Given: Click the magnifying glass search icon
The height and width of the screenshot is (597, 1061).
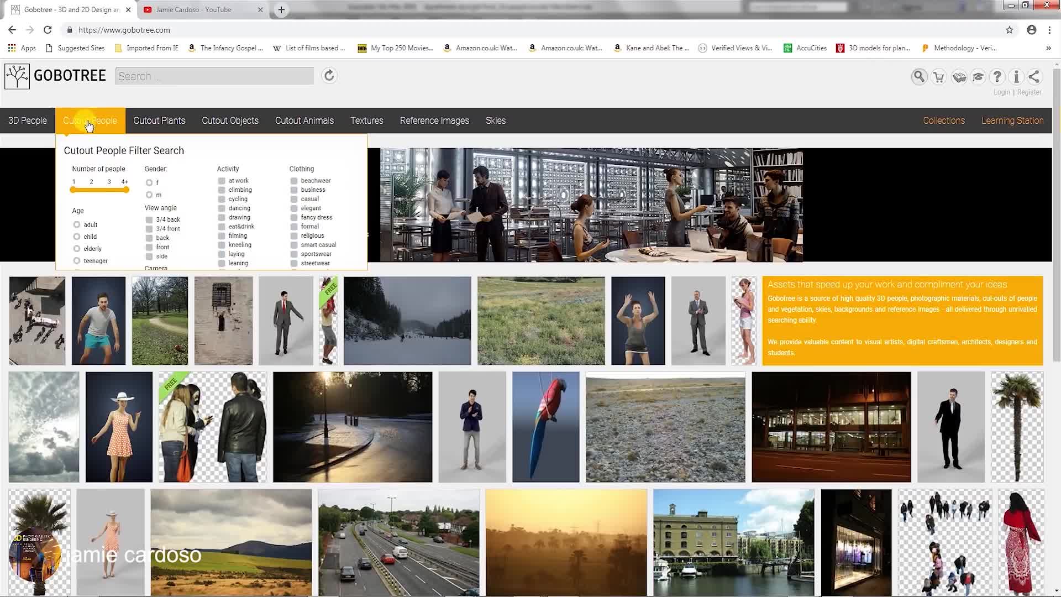Looking at the screenshot, I should (x=918, y=76).
